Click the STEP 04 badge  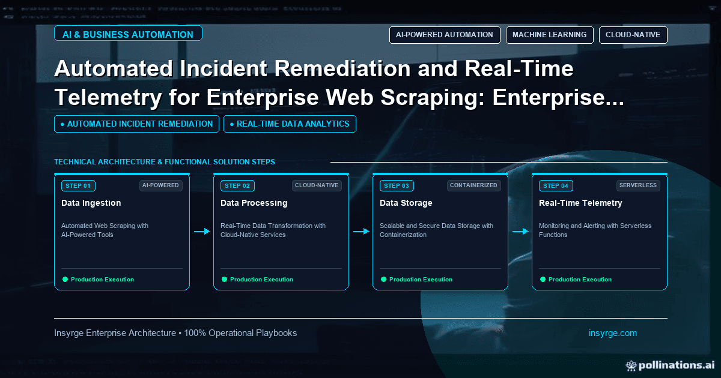click(x=556, y=185)
